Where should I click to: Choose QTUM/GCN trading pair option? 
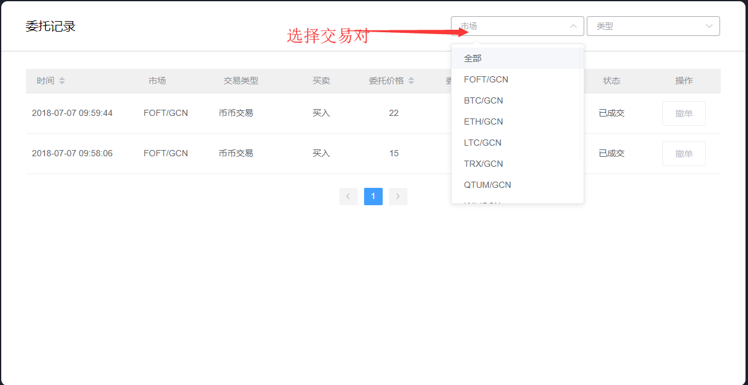click(x=488, y=185)
